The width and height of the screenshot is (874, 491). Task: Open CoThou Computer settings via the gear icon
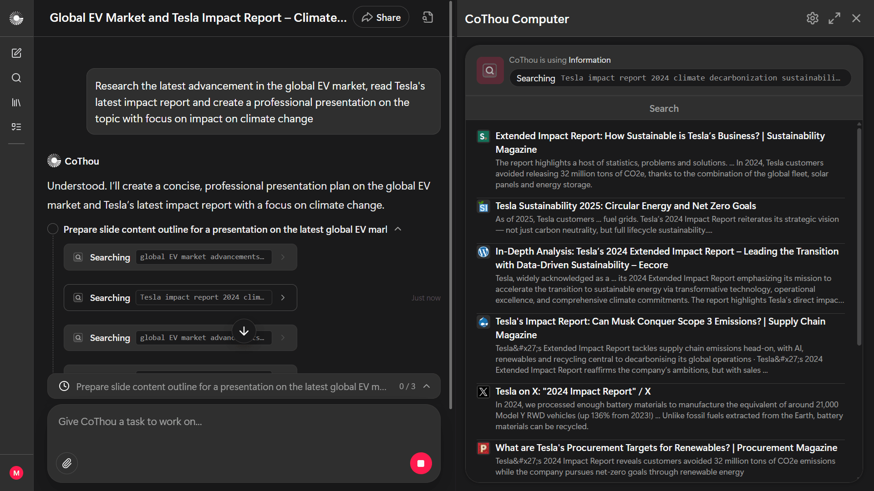click(x=813, y=18)
